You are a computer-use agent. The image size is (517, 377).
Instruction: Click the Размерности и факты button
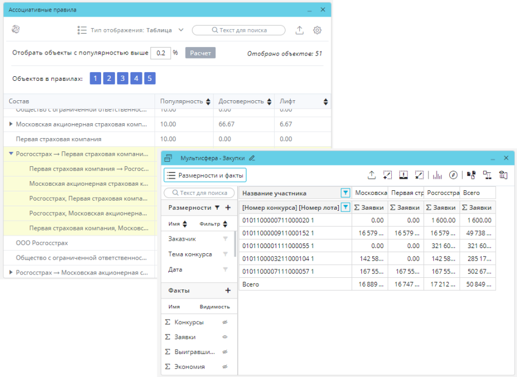coord(205,175)
